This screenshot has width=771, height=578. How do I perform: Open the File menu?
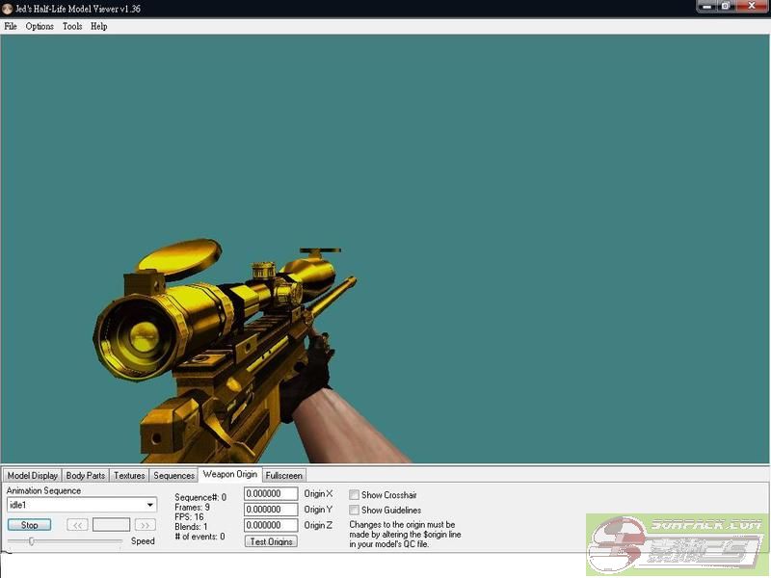point(11,26)
